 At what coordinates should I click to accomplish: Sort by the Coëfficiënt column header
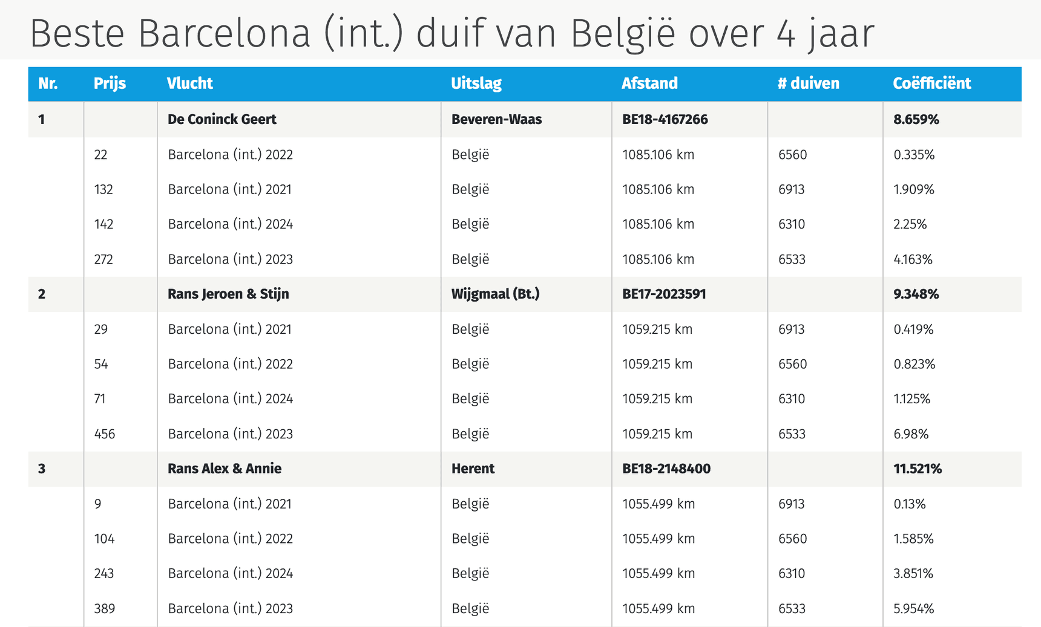[931, 83]
